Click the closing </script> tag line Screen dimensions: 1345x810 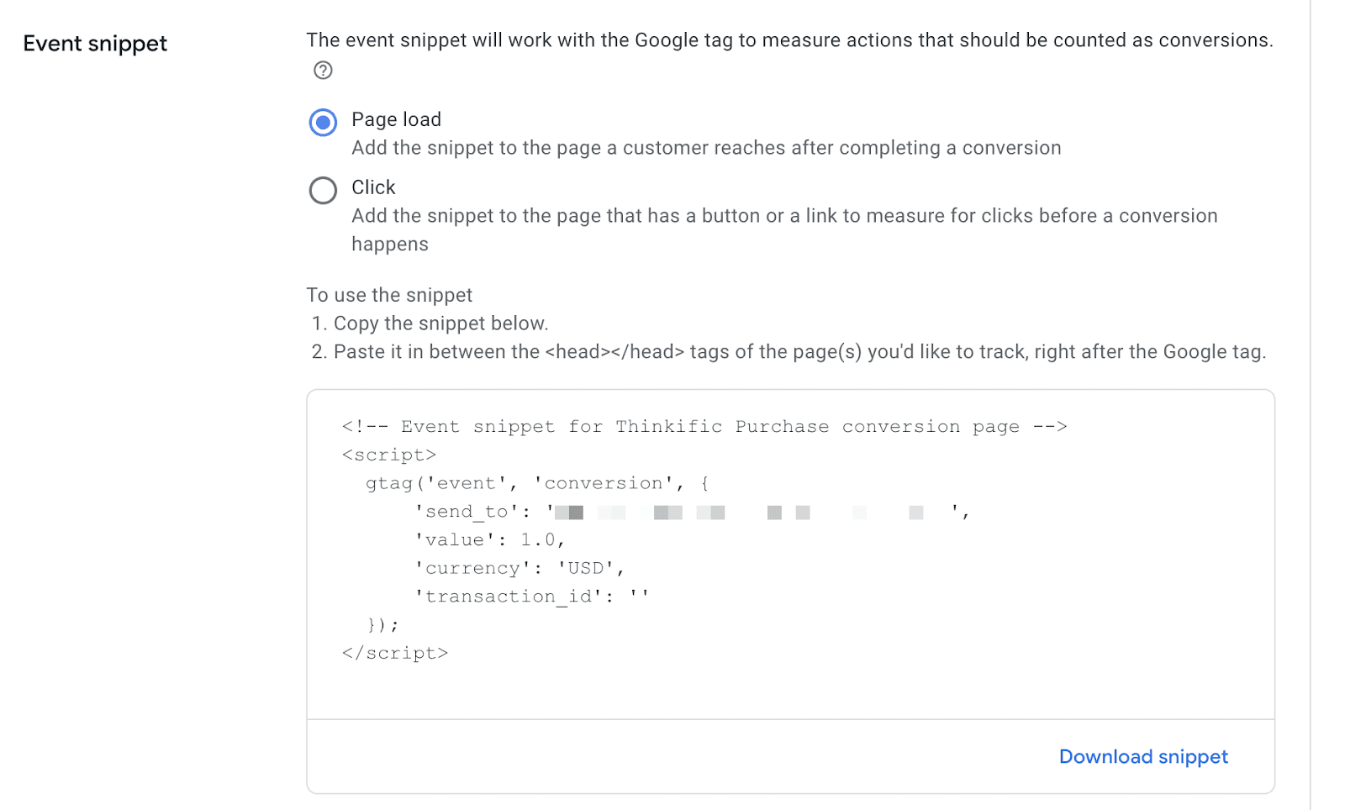pos(395,654)
